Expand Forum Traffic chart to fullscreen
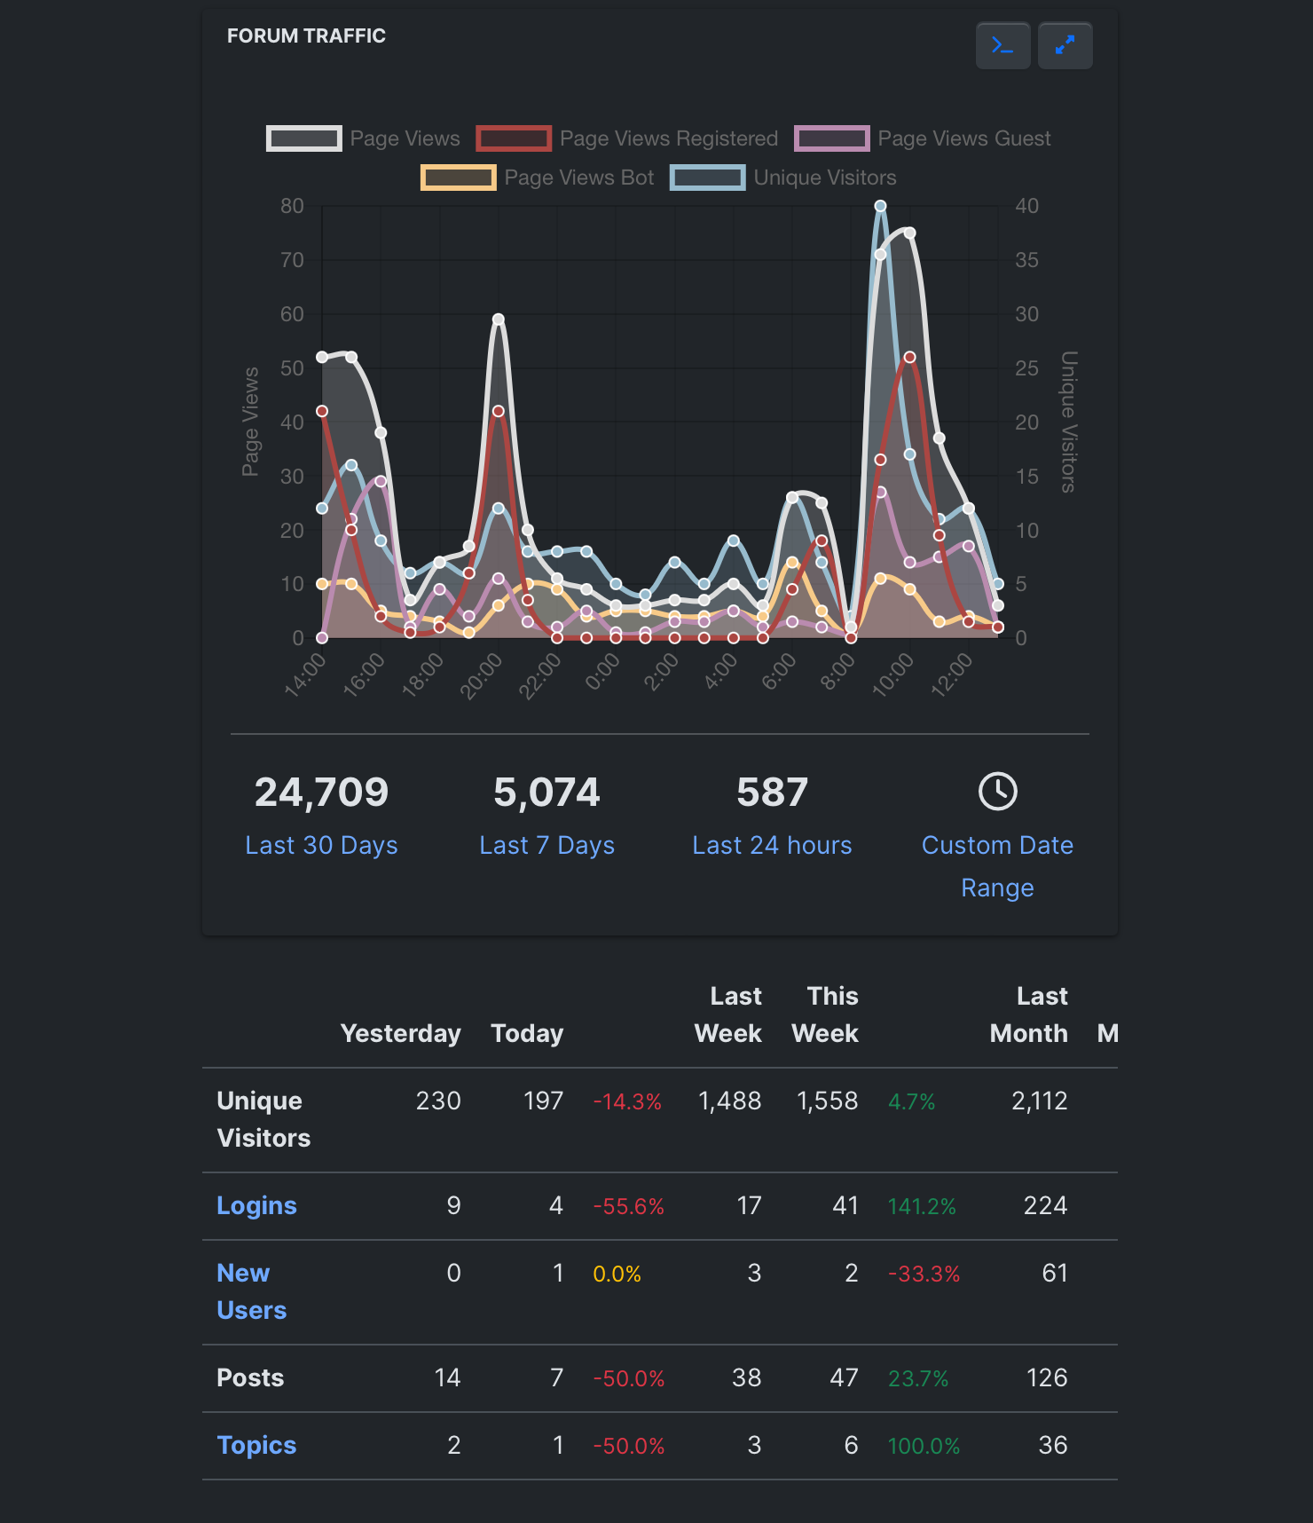The image size is (1313, 1523). [x=1065, y=45]
